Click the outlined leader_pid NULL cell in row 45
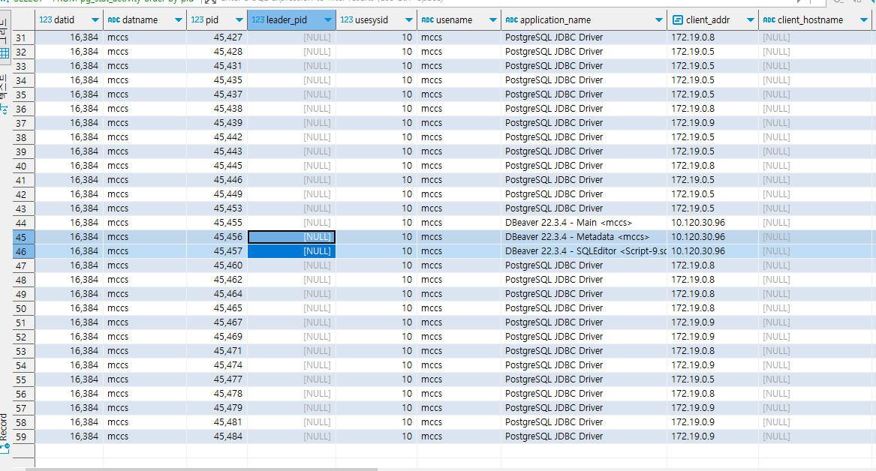Viewport: 876px width, 471px height. click(292, 237)
